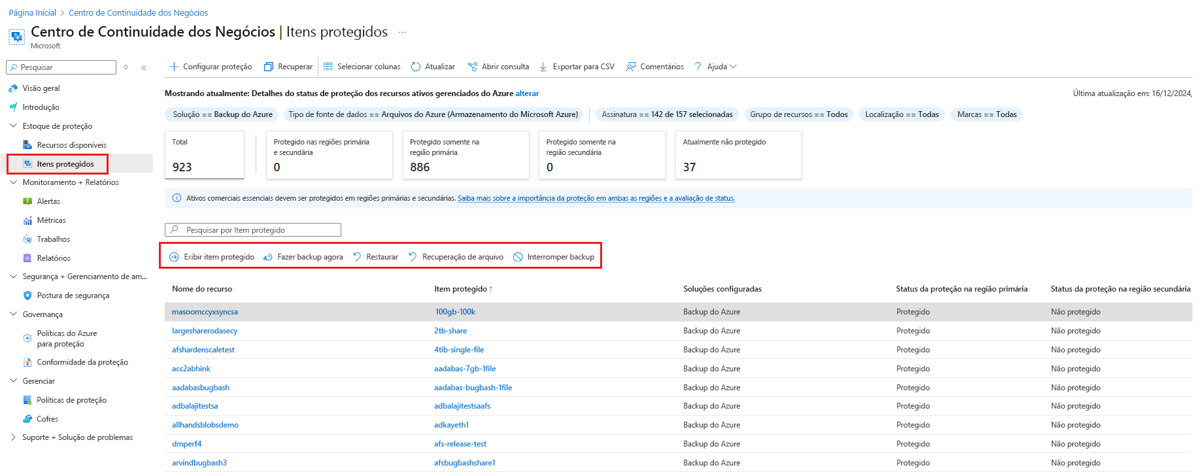Open resource masoomccyxsyncsa
The width and height of the screenshot is (1199, 472).
click(x=205, y=312)
